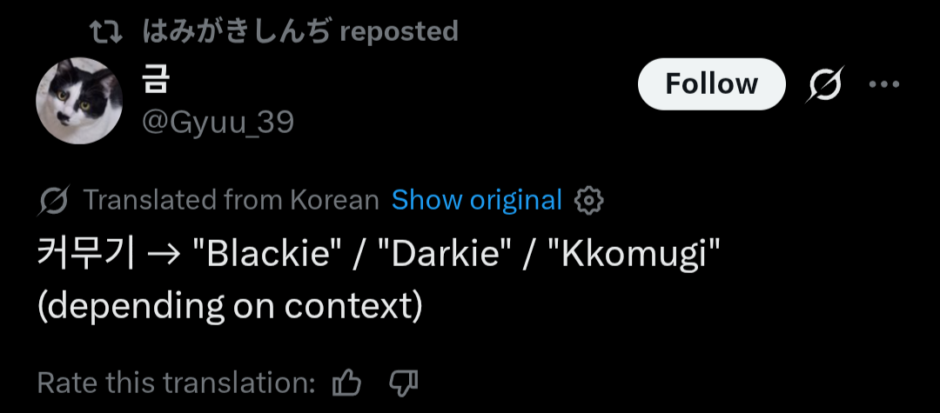Click the "Rate this translation:" label

pyautogui.click(x=176, y=382)
